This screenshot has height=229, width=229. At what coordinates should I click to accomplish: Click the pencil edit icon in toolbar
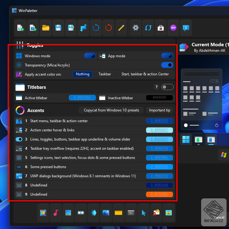pos(121,28)
